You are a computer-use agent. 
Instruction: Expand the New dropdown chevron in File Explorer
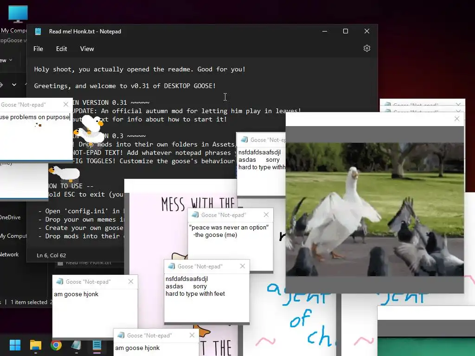11,60
